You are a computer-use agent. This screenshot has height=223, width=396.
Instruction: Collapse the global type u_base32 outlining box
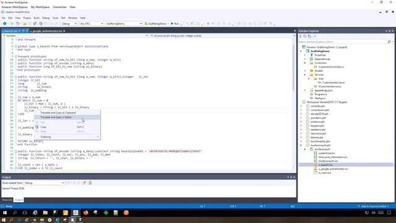(x=16, y=46)
